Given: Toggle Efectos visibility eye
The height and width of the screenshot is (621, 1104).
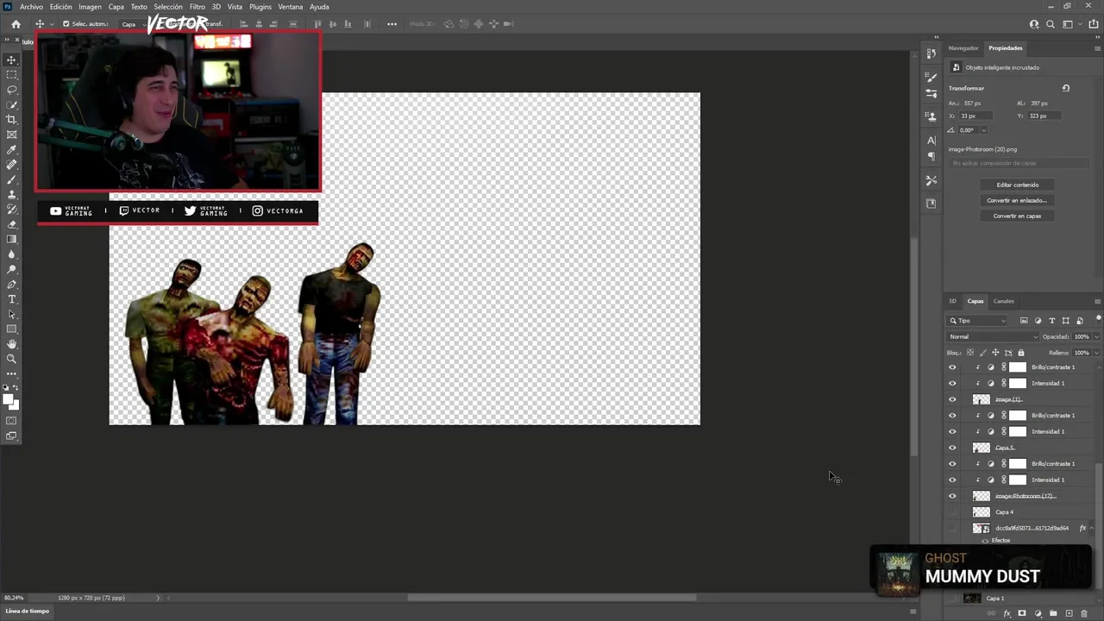Looking at the screenshot, I should pyautogui.click(x=985, y=540).
